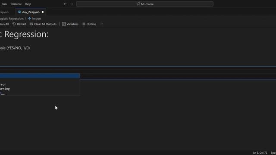Screen dimensions: 276x155
Task: Click the Clear All Outputs icon
Action: pyautogui.click(x=31, y=24)
